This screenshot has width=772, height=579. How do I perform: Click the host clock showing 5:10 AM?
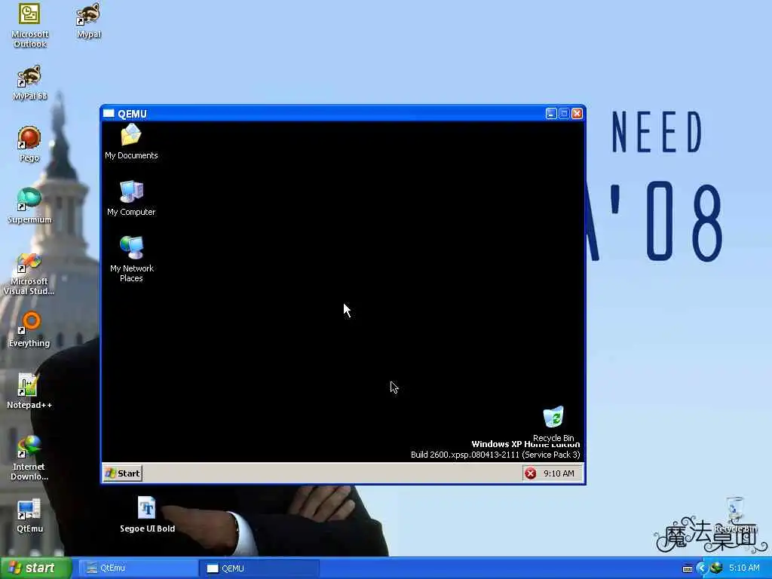pyautogui.click(x=744, y=568)
